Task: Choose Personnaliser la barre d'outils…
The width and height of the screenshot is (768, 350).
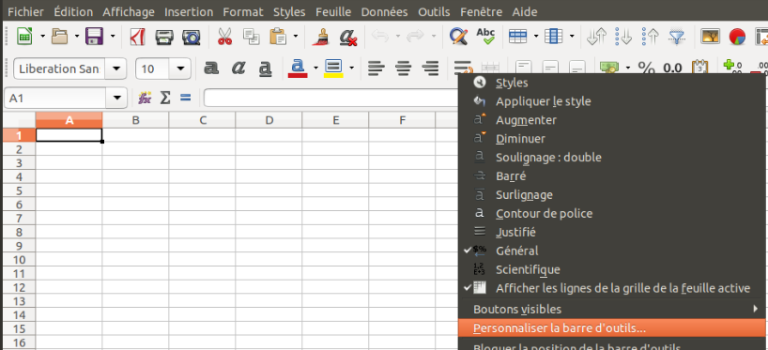Action: click(x=612, y=328)
